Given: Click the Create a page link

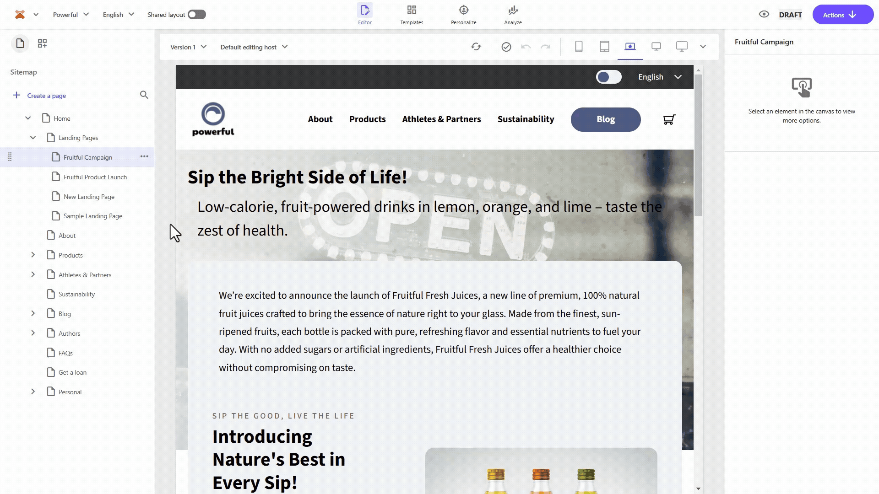Looking at the screenshot, I should tap(47, 96).
